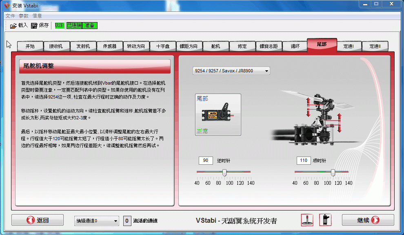Click the 逆时针 value field showing 90
404x235 pixels.
pos(205,161)
